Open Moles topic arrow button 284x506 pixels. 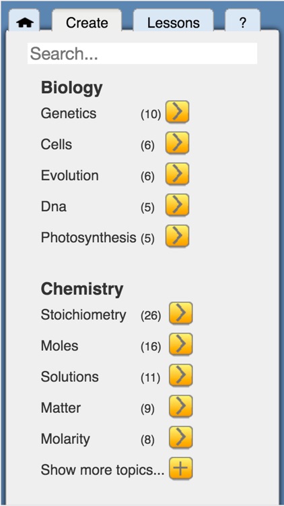pyautogui.click(x=181, y=345)
